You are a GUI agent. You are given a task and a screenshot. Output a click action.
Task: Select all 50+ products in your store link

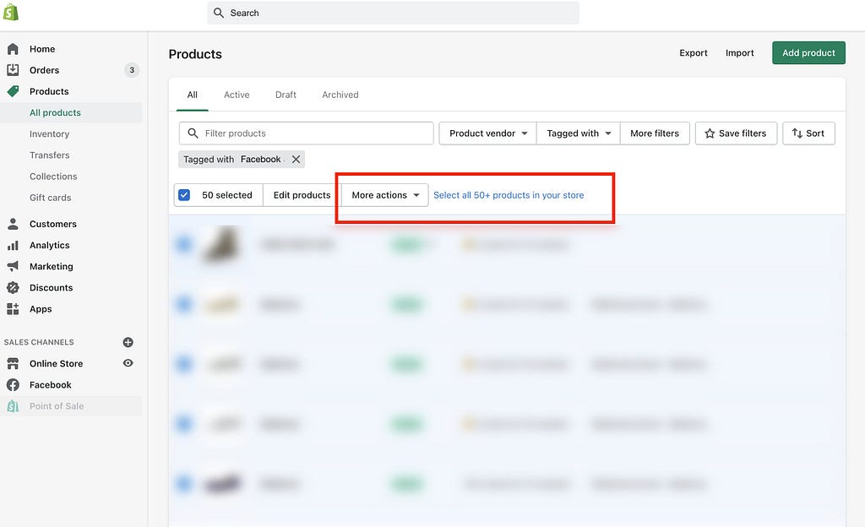pos(509,195)
